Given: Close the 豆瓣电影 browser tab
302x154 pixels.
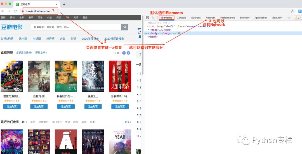Looking at the screenshot, I should pyautogui.click(x=57, y=4).
